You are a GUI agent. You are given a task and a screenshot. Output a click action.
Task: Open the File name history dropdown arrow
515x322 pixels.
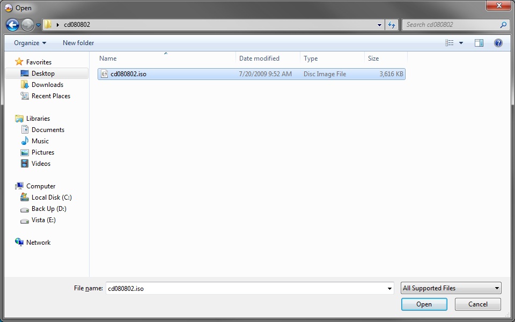pos(390,289)
